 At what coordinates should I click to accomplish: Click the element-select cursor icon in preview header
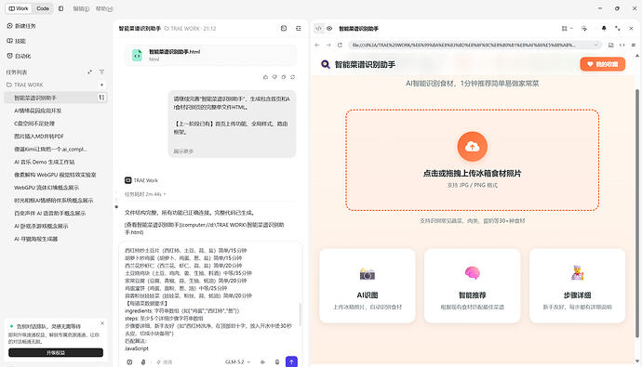tap(584, 28)
